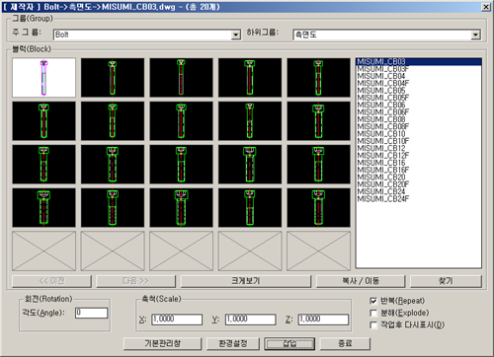This screenshot has height=357, width=494.
Task: Toggle the 반복(Repeat) checkbox
Action: (373, 301)
